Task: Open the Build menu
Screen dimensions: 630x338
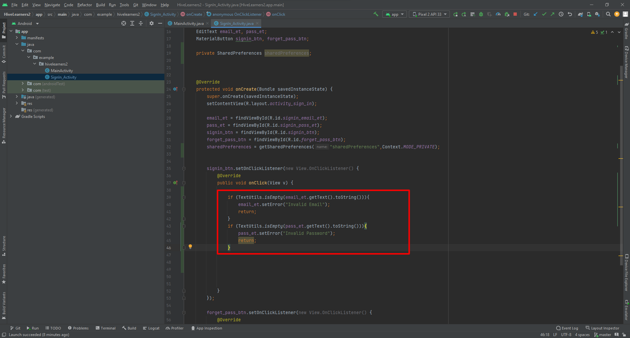Action: coord(100,5)
